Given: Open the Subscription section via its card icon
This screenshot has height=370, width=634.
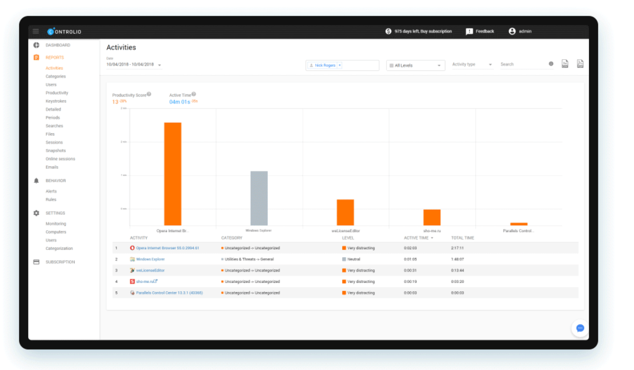Looking at the screenshot, I should tap(36, 262).
